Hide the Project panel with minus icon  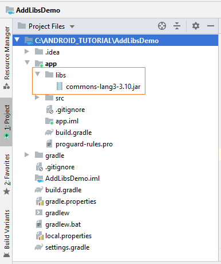click(211, 26)
